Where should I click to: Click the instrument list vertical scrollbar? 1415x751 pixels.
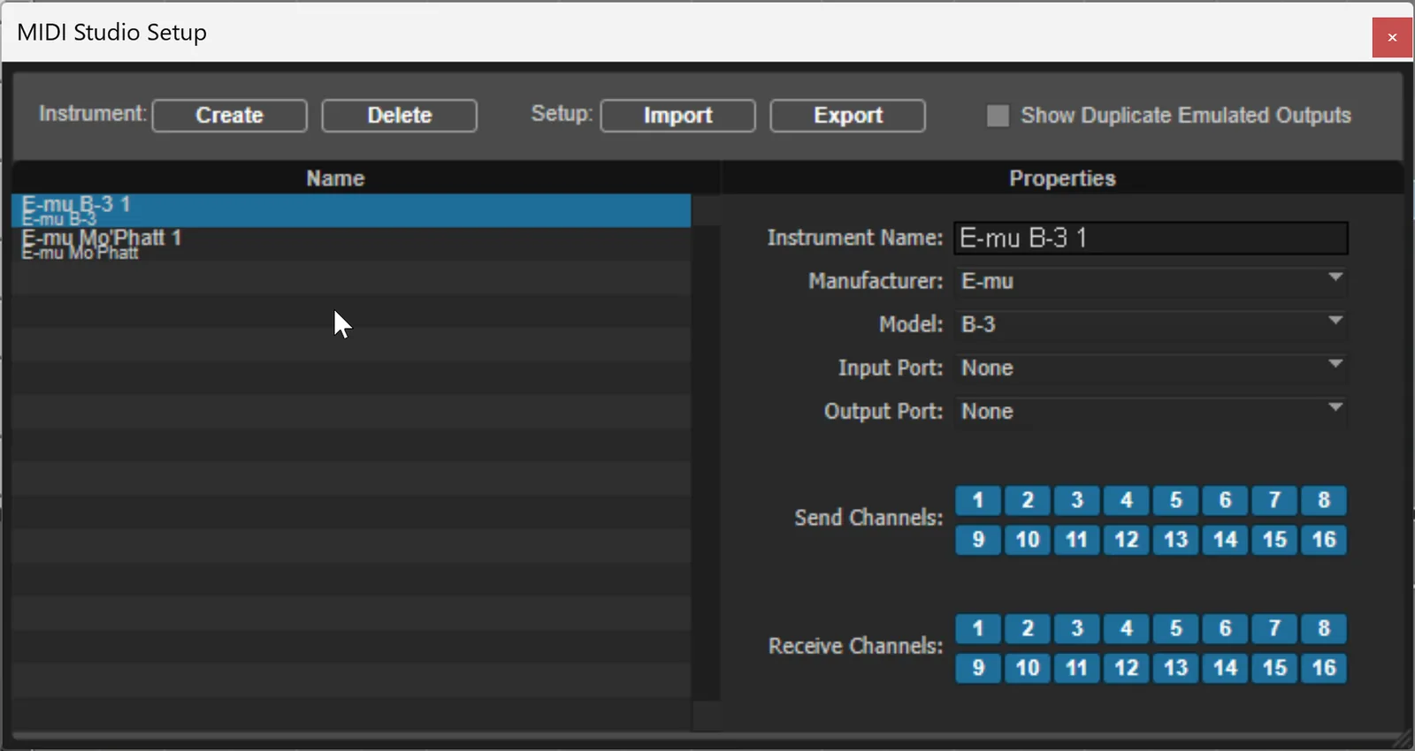[706, 462]
